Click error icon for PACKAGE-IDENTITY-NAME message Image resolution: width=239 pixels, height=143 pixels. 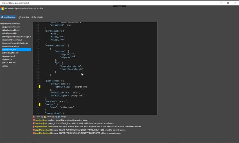[34, 133]
